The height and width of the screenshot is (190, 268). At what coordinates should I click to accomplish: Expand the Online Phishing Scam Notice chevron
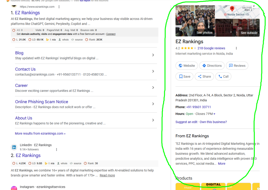[153, 104]
